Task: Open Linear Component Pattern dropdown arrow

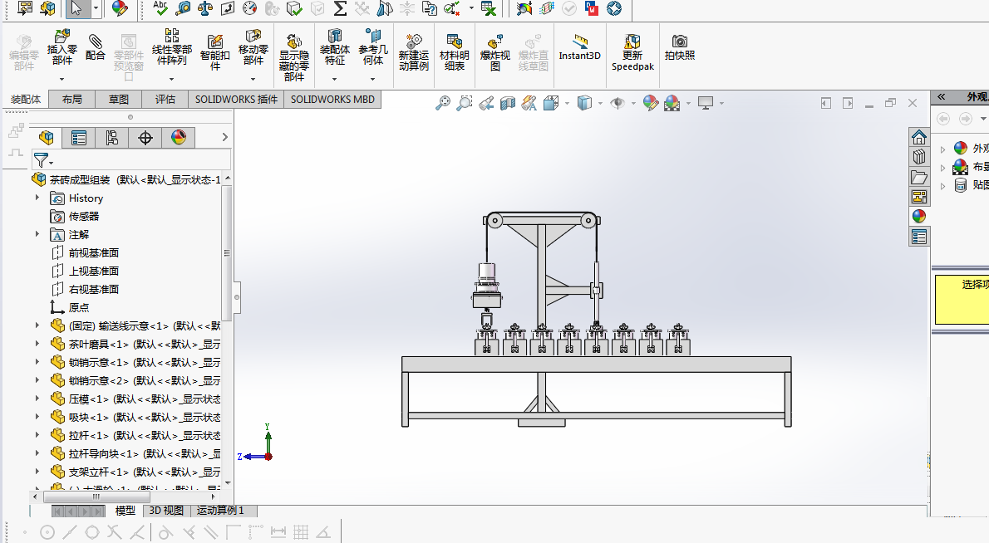Action: click(171, 80)
